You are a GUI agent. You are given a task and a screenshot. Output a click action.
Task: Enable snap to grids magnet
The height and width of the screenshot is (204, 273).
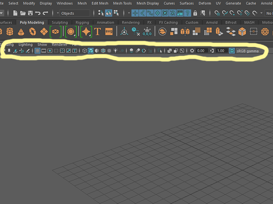click(217, 13)
